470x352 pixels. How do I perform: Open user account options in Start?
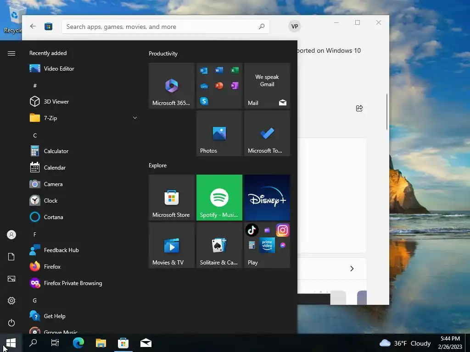[11, 235]
